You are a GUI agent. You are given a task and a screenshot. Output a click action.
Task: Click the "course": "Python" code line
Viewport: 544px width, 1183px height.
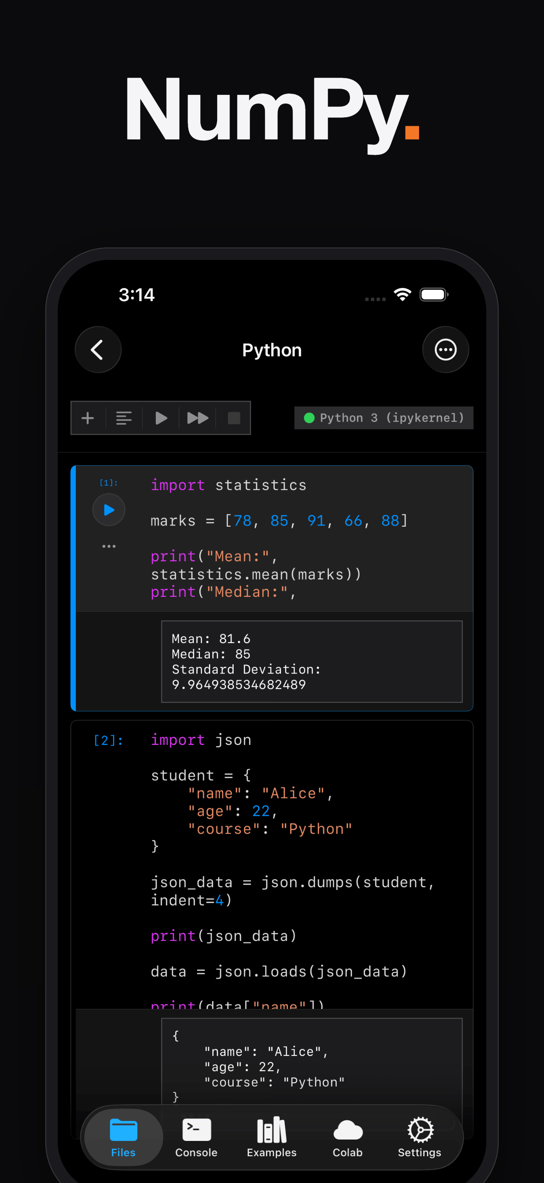coord(270,829)
